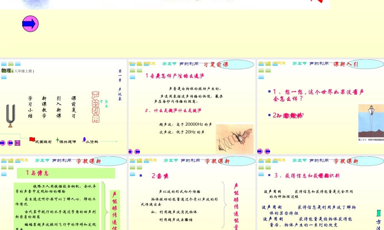Click the skip-to-end button on title slide

click(17, 143)
